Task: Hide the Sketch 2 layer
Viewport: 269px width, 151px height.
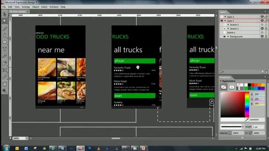Action: pyautogui.click(x=262, y=29)
